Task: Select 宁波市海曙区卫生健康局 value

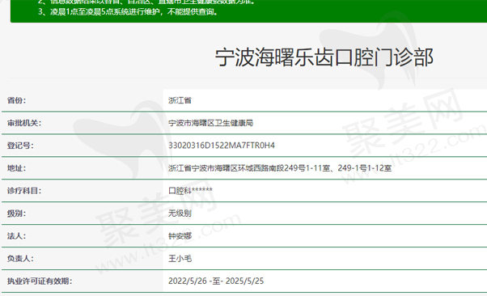Action: point(210,123)
